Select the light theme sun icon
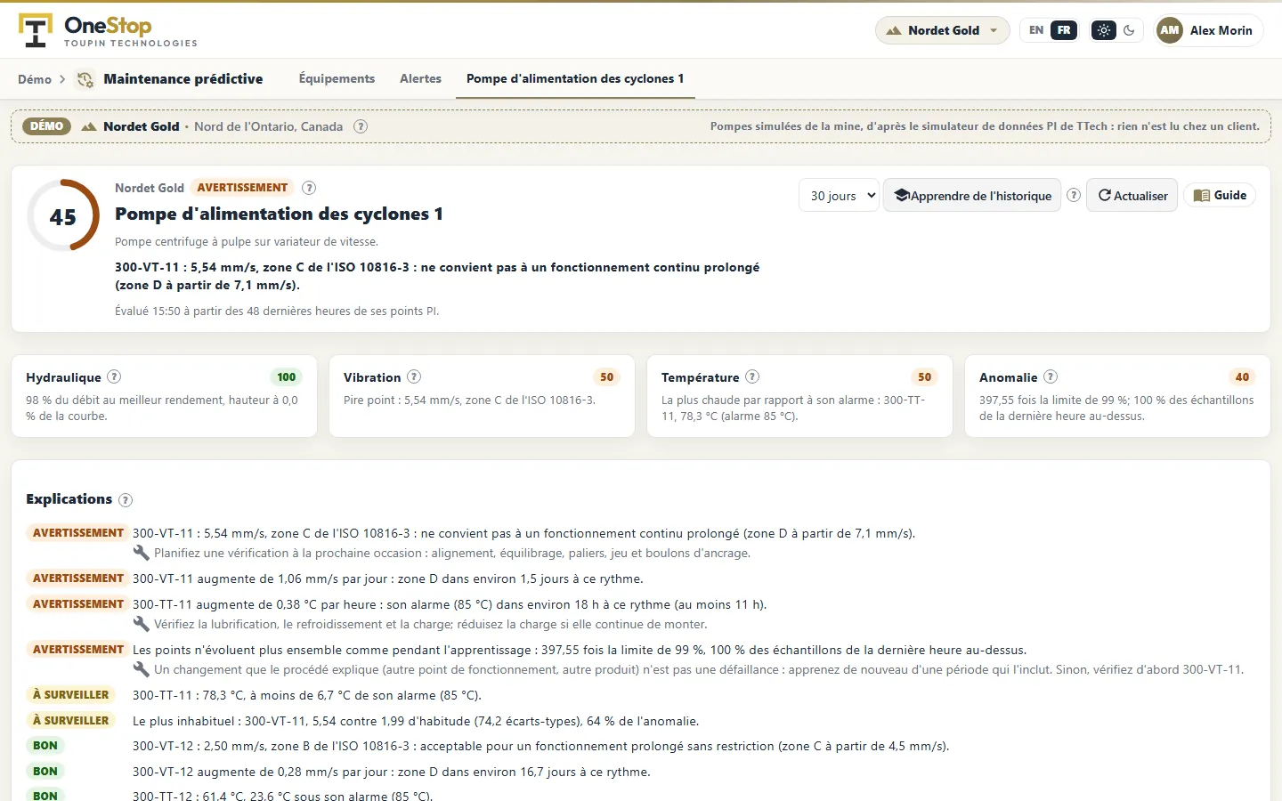 pyautogui.click(x=1104, y=30)
